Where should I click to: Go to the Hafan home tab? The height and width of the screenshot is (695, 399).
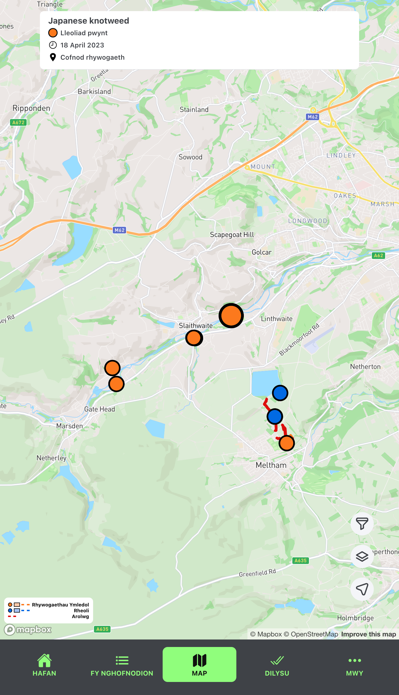pos(44,665)
